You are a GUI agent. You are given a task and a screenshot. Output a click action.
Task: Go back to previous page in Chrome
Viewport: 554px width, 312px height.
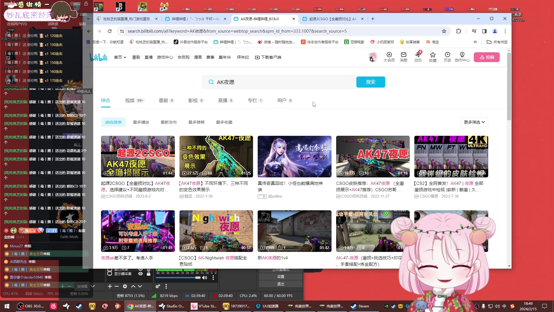(x=89, y=31)
